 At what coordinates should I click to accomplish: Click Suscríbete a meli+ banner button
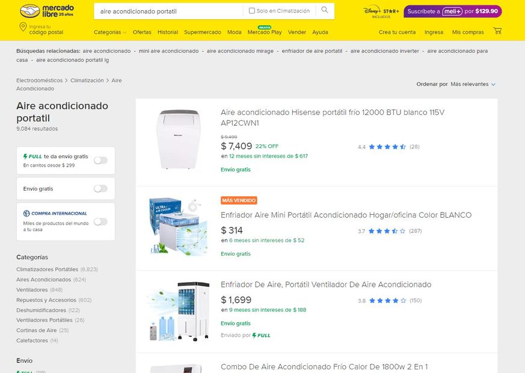[x=453, y=11]
